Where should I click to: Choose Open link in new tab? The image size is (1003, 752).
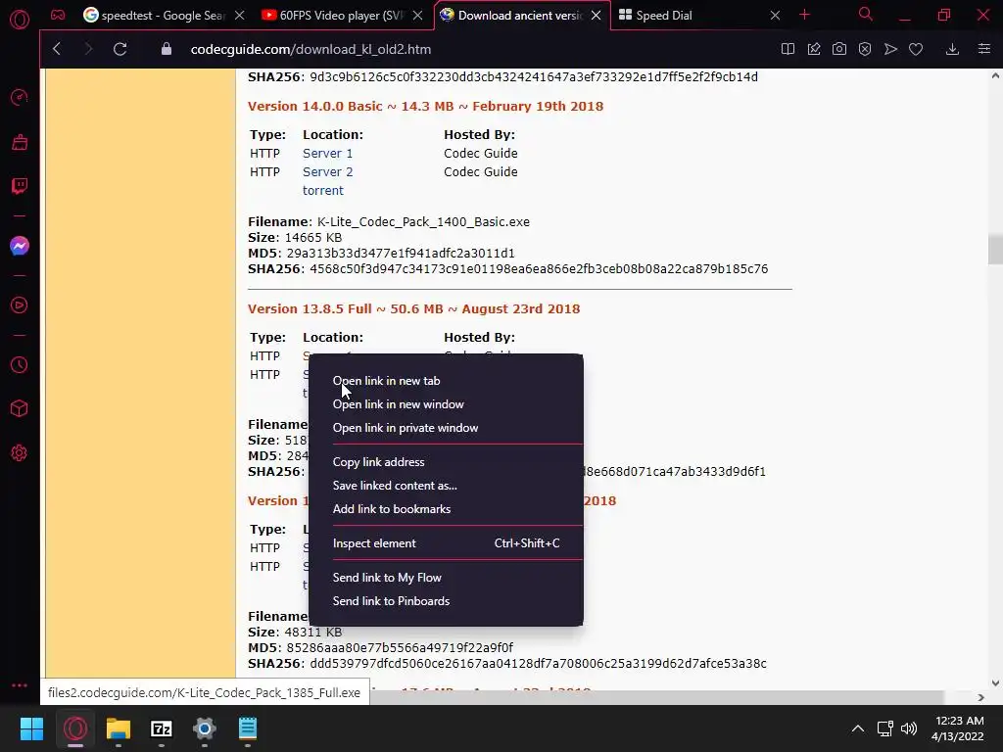[x=446, y=381]
